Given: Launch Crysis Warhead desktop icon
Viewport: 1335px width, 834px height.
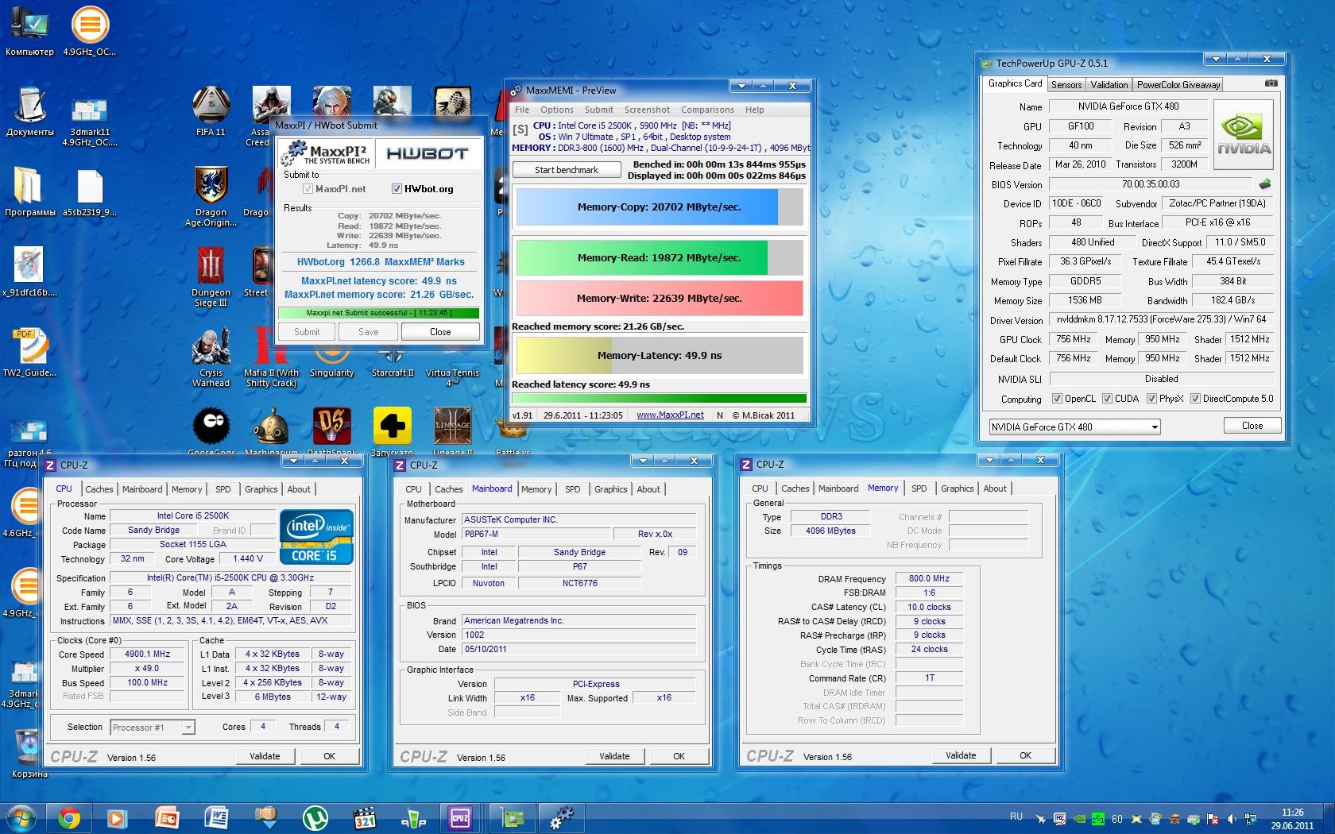Looking at the screenshot, I should tap(211, 356).
